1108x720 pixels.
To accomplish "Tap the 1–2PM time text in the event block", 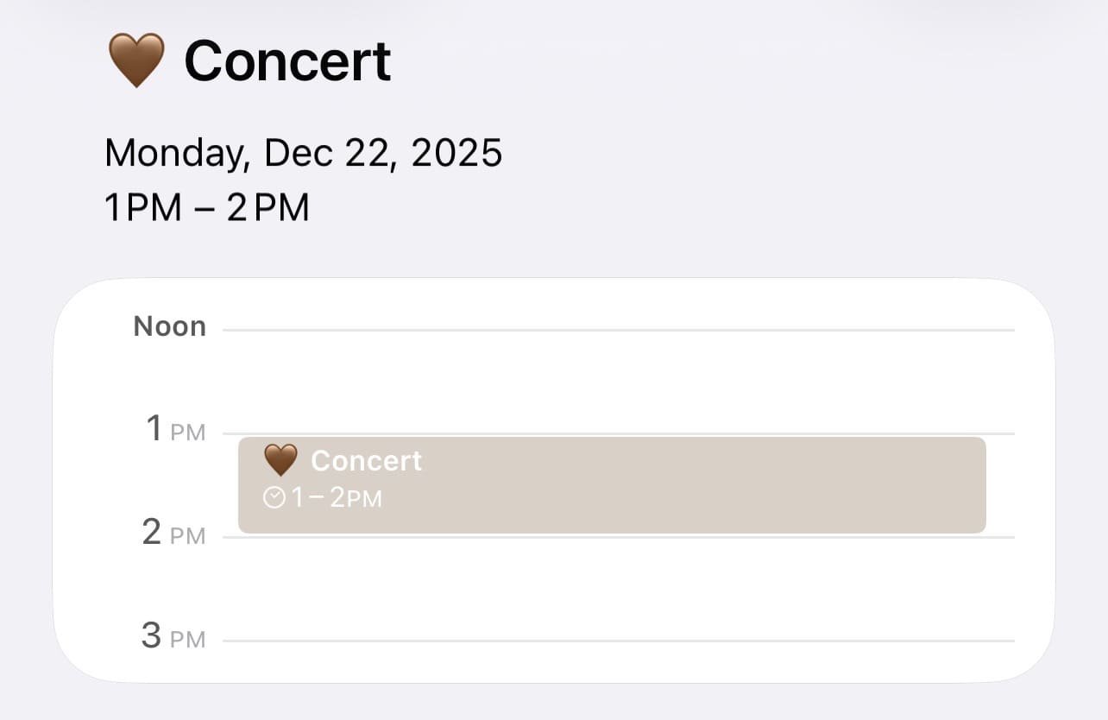I will (x=337, y=498).
